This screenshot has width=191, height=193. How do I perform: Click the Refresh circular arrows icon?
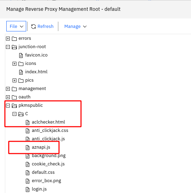(34, 27)
